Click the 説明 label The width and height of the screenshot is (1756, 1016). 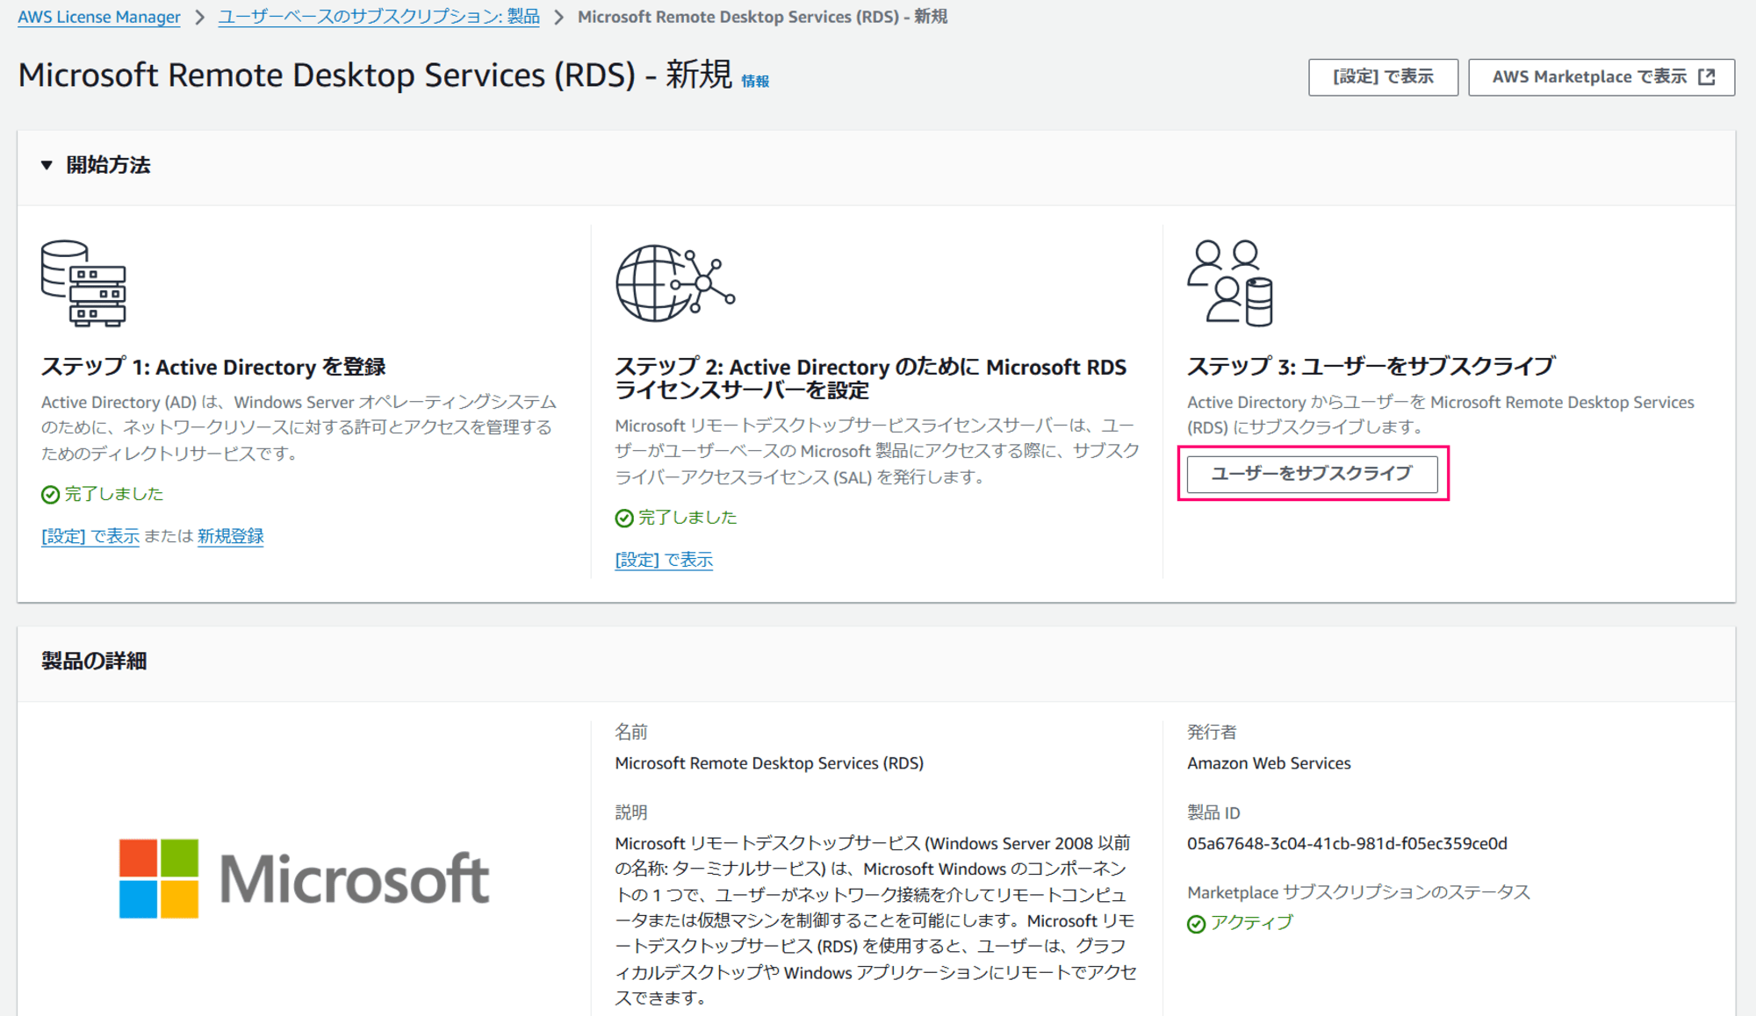point(630,812)
